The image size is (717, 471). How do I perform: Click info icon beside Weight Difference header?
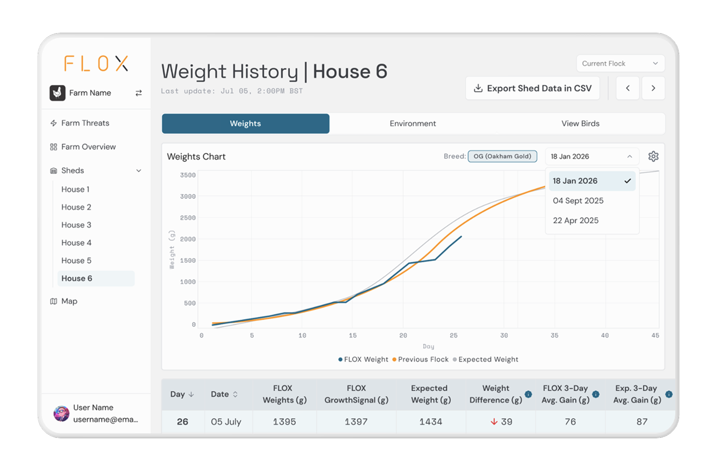(x=528, y=394)
